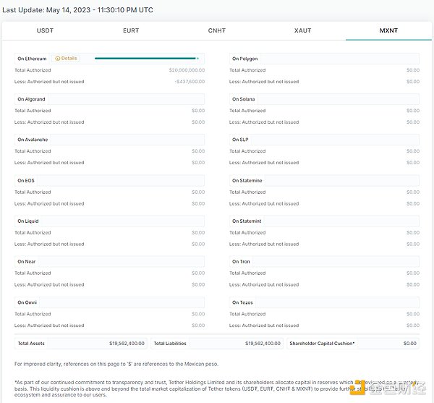
Task: Click the On Omni section header
Action: pos(27,302)
